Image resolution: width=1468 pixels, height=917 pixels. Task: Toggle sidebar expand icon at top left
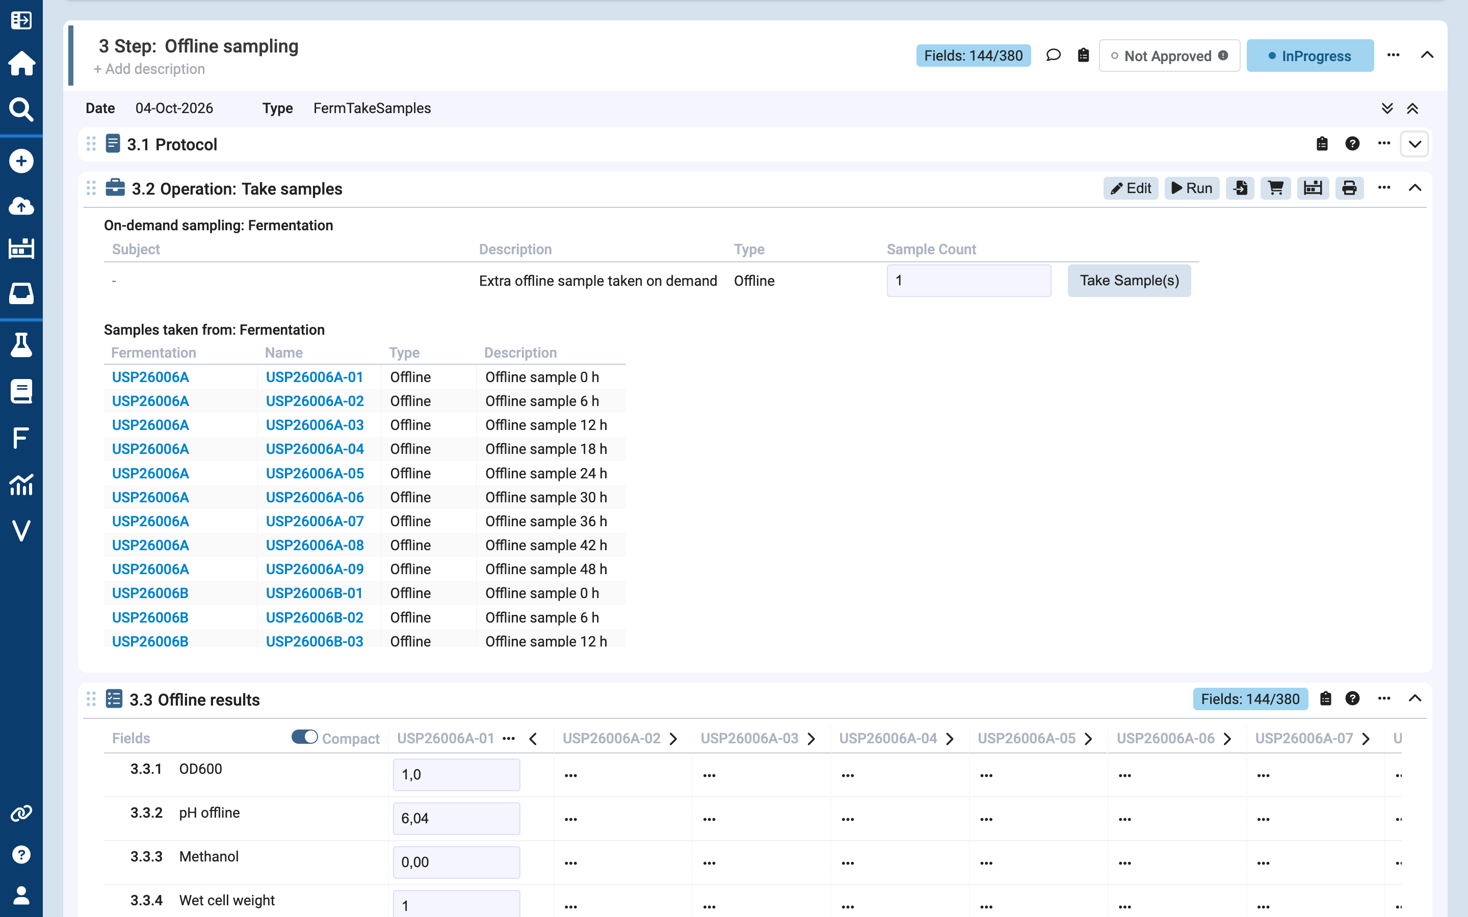(21, 20)
